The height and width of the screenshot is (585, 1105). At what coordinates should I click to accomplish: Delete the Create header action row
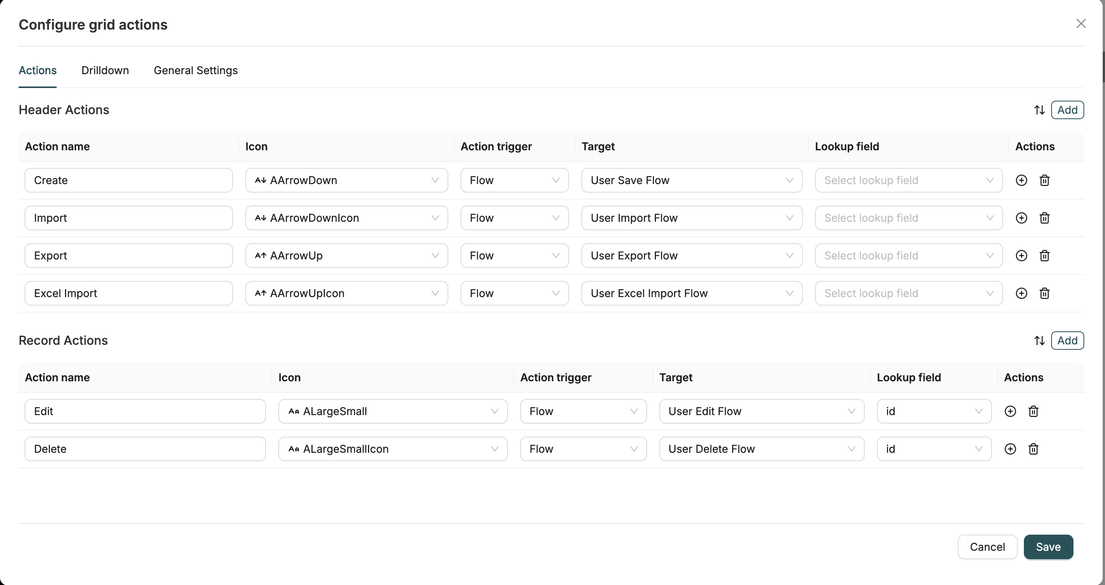click(x=1045, y=180)
